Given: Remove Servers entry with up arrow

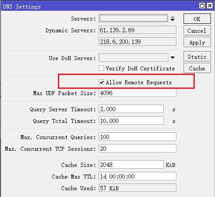Looking at the screenshot, I should [172, 17].
